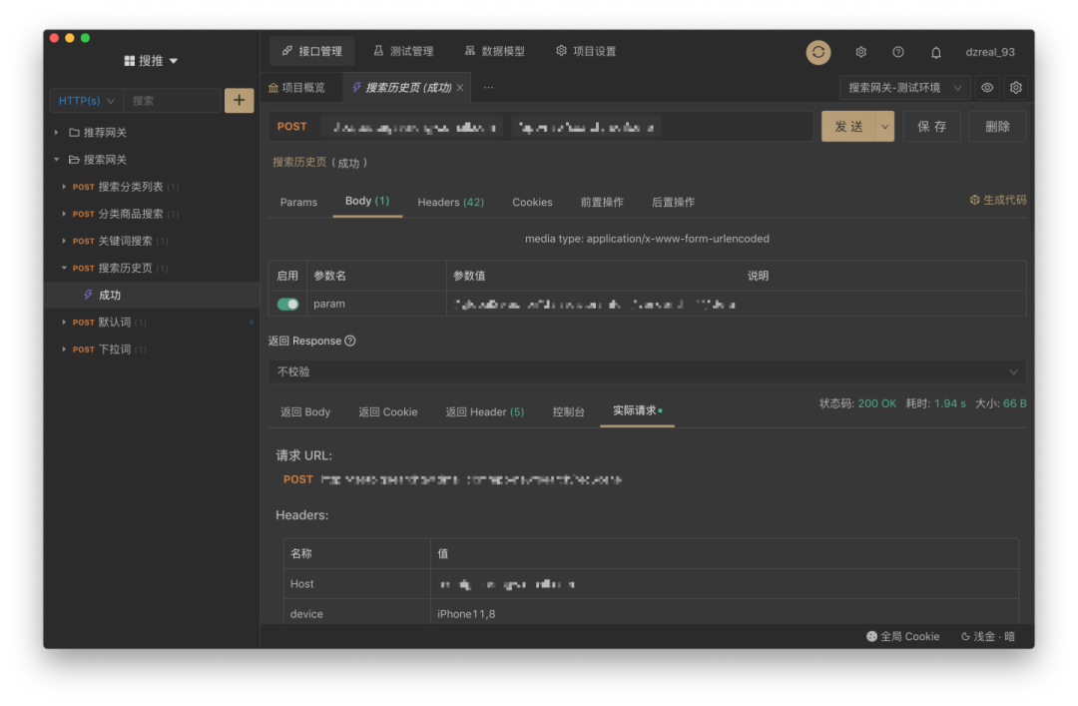Select the 返回 Body tab
1078x706 pixels.
pos(305,412)
